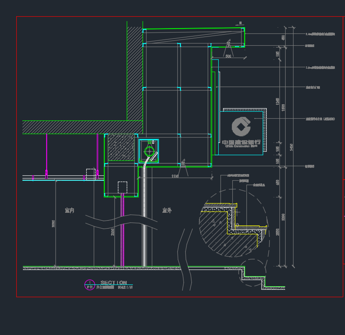Click the '2850' vertical dimension text
The image size is (345, 335).
pyautogui.click(x=277, y=232)
